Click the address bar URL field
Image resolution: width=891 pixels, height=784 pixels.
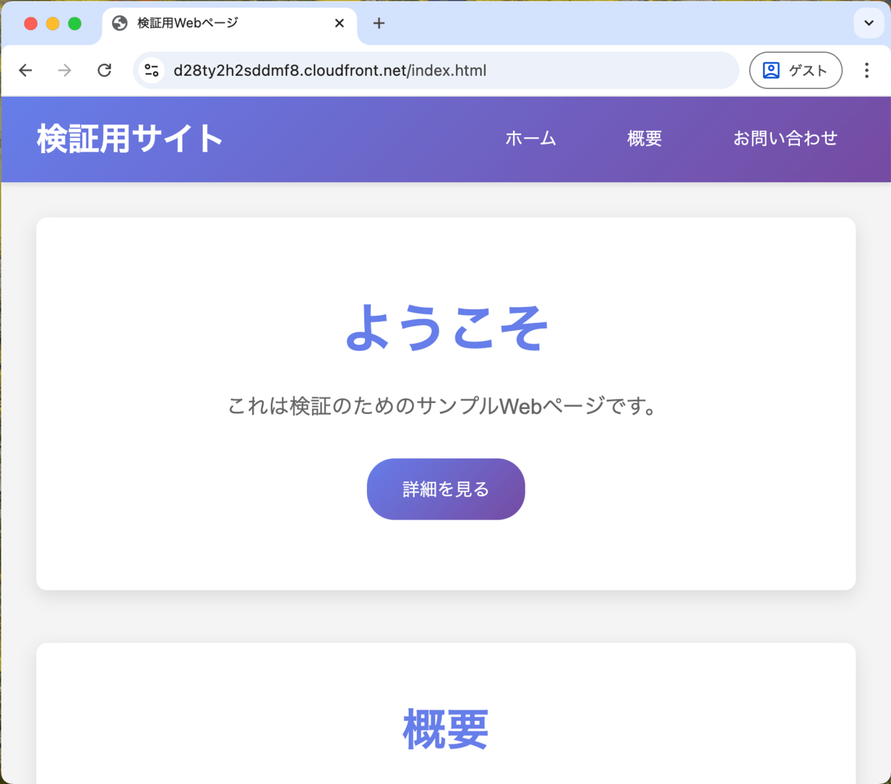click(x=436, y=70)
